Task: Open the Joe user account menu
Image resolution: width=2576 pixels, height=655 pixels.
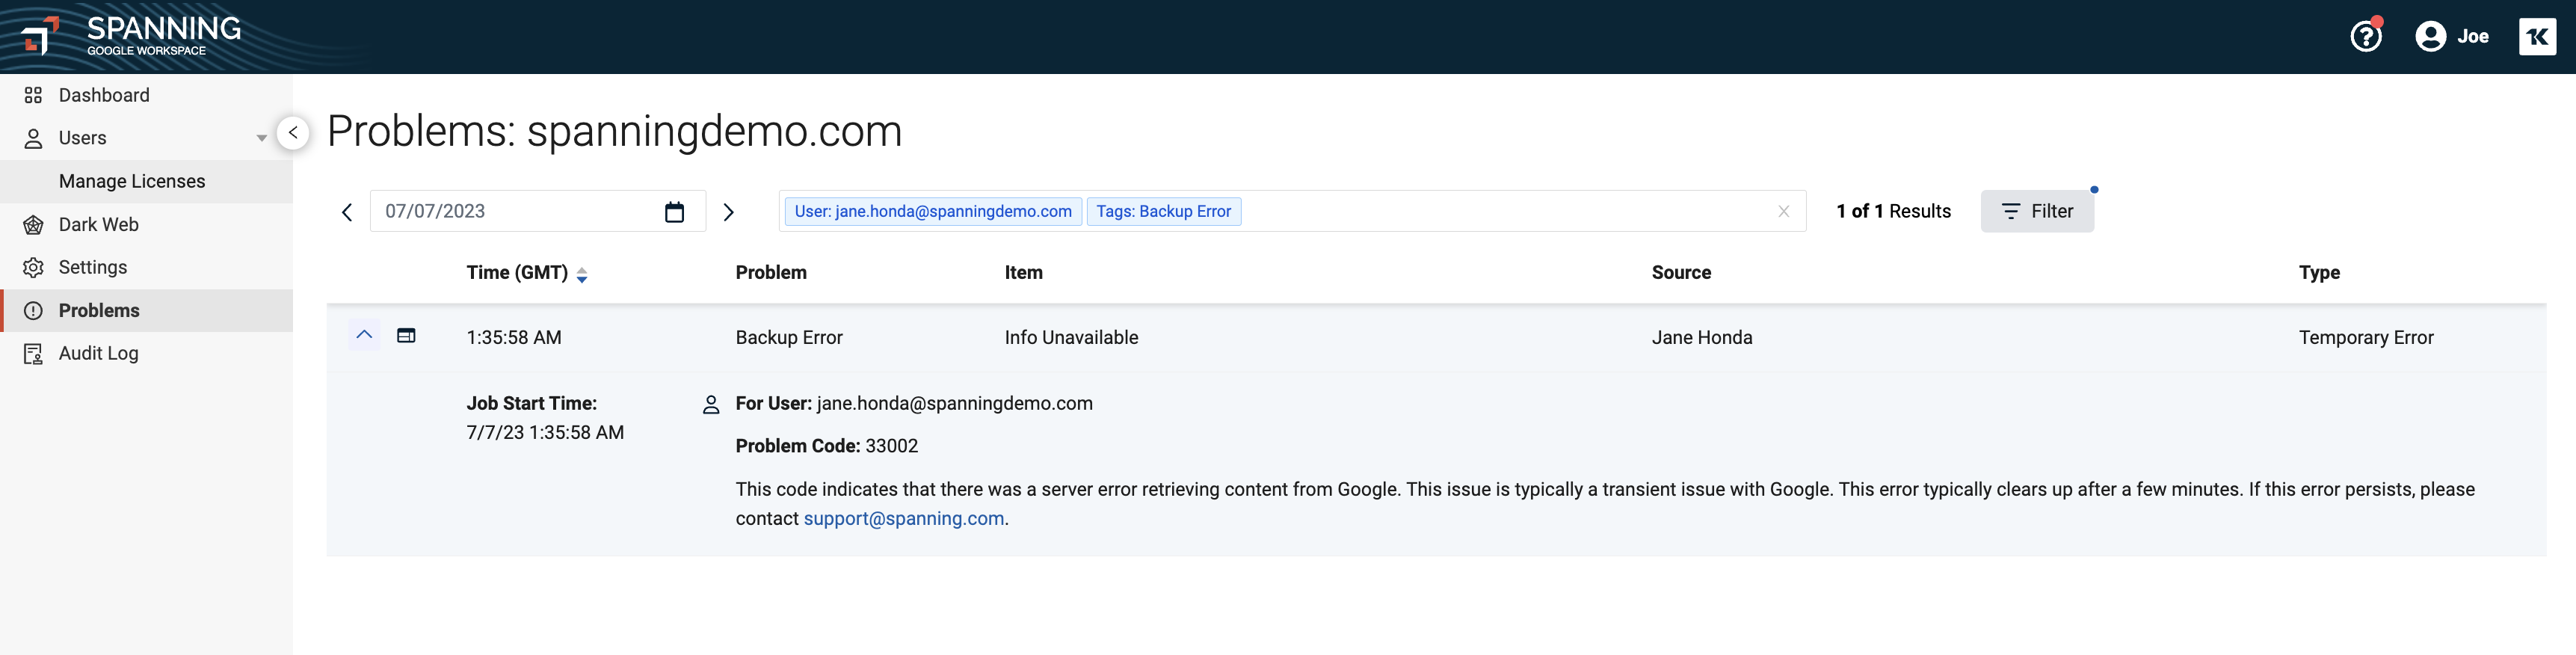Action: 2451,36
